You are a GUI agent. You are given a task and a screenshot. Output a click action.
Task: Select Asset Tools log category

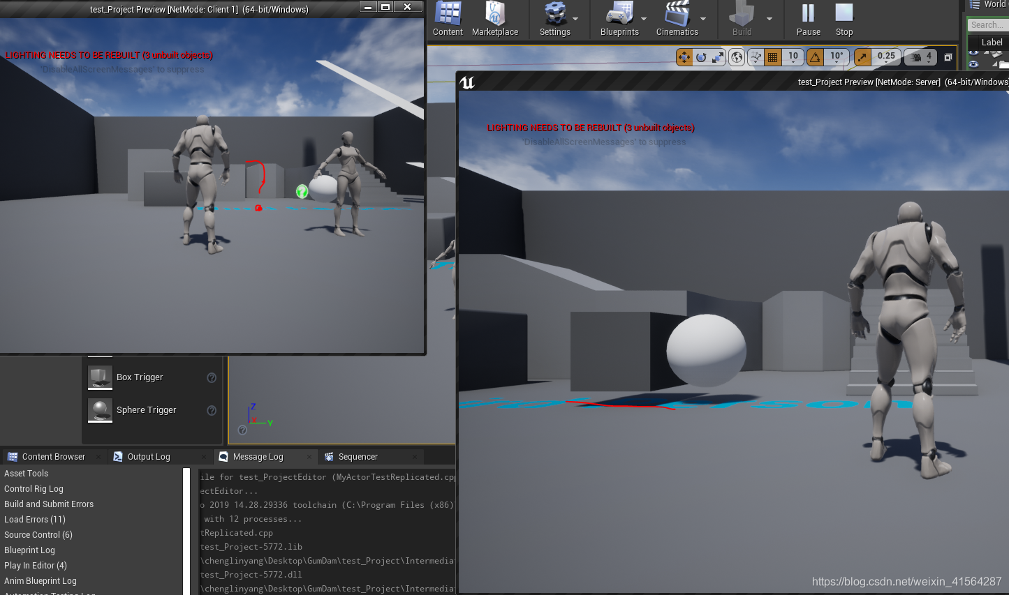[x=27, y=474]
